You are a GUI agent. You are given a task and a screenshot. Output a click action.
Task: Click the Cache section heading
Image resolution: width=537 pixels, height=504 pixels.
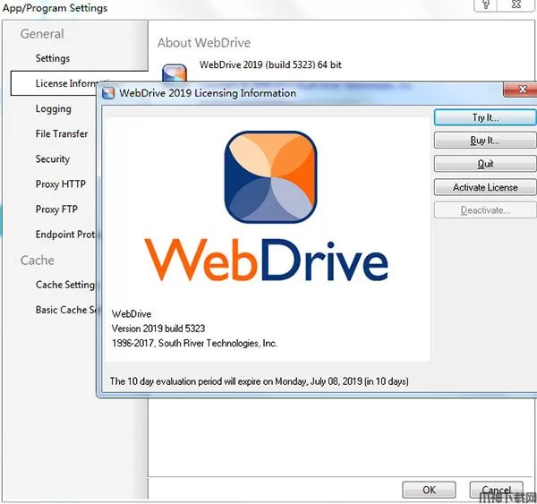click(38, 261)
